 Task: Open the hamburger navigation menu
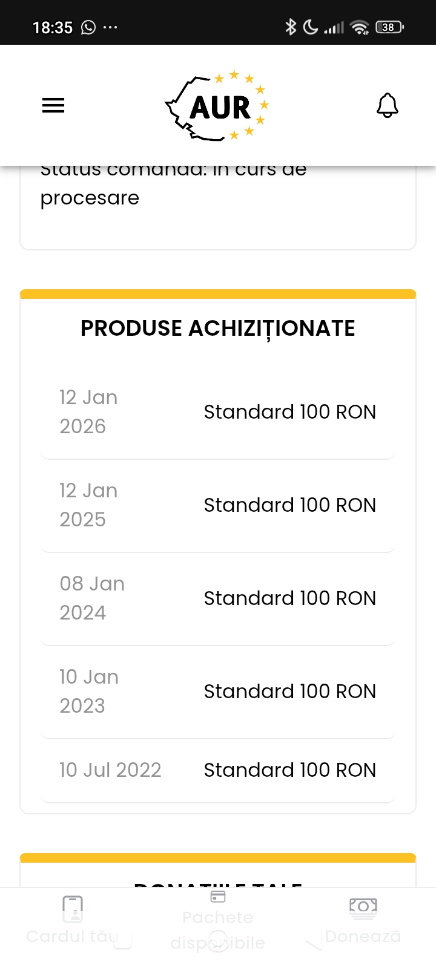[x=53, y=106]
